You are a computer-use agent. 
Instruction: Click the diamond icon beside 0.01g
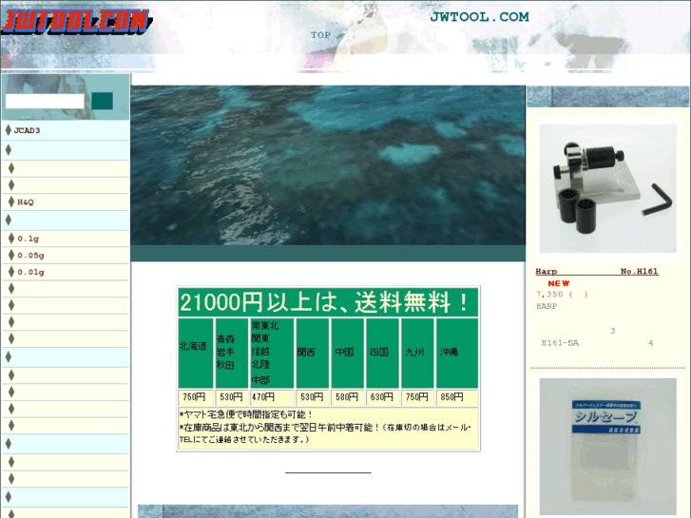point(11,272)
